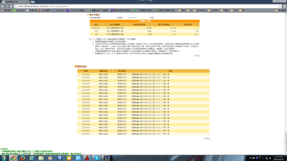Open the Mobile01 bookmark
Screen dimensions: 287x161
[x=19, y=10]
